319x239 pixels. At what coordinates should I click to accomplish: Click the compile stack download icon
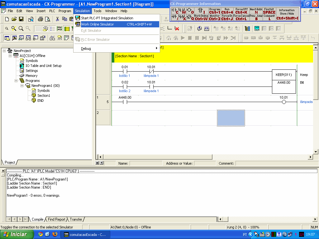click(199, 29)
